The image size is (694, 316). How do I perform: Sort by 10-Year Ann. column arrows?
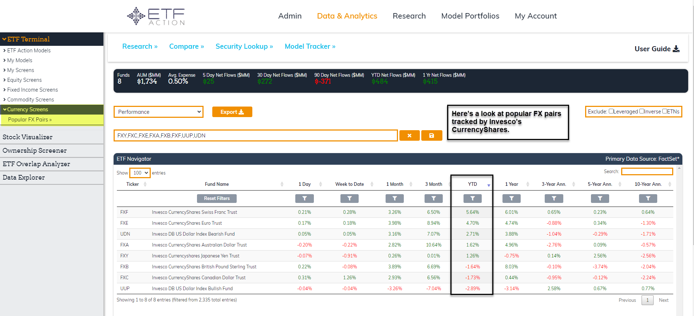point(670,184)
